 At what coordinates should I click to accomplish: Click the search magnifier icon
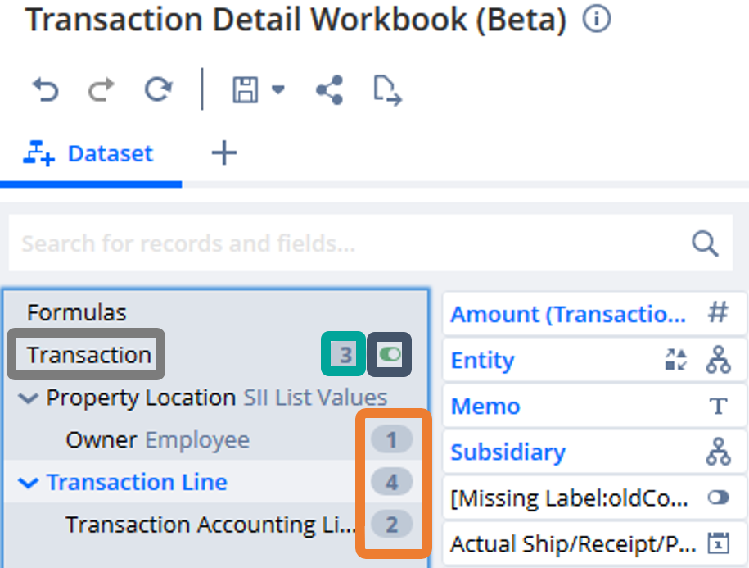pos(704,243)
